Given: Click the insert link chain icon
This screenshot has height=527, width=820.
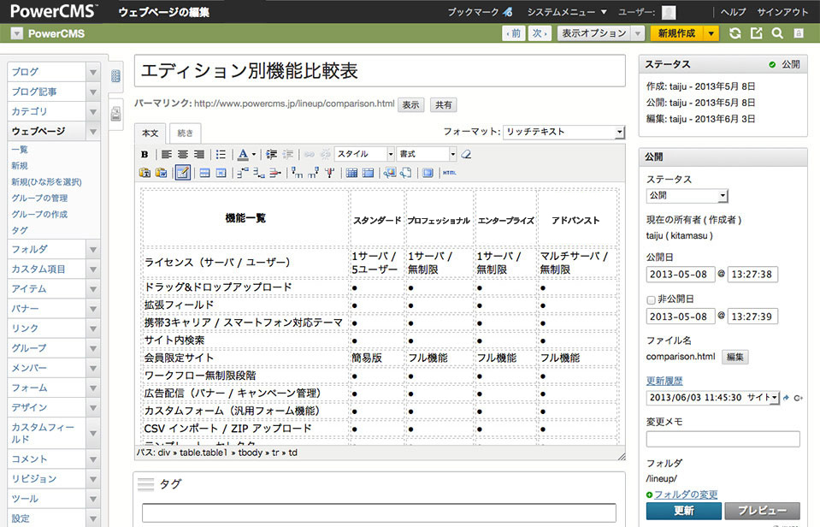Looking at the screenshot, I should pyautogui.click(x=310, y=154).
